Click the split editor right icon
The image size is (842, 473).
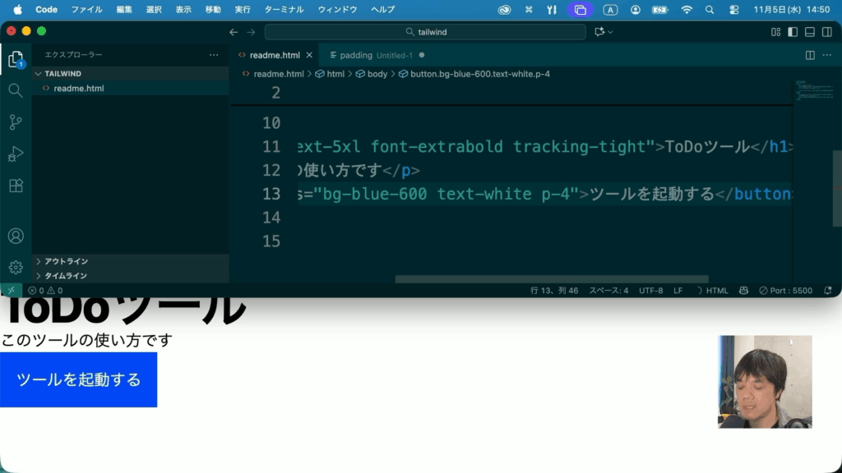point(810,55)
